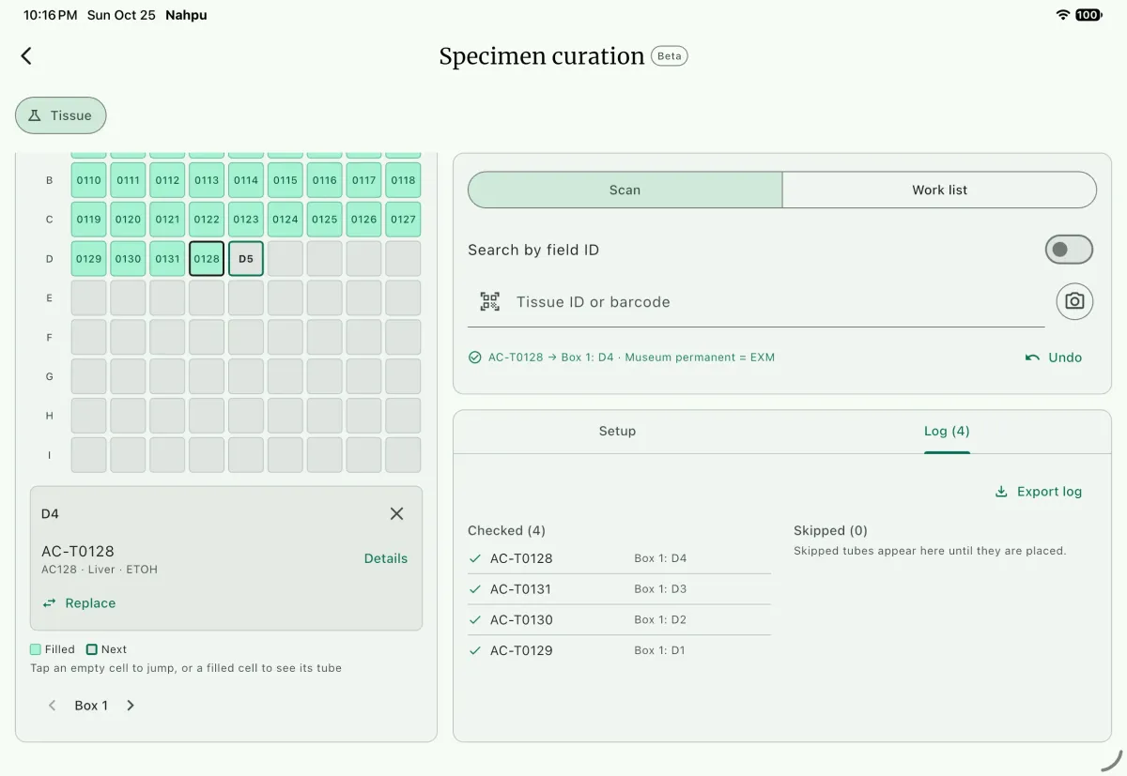Click the 'Box 1: D3' location text
Image resolution: width=1127 pixels, height=776 pixels.
coord(660,589)
